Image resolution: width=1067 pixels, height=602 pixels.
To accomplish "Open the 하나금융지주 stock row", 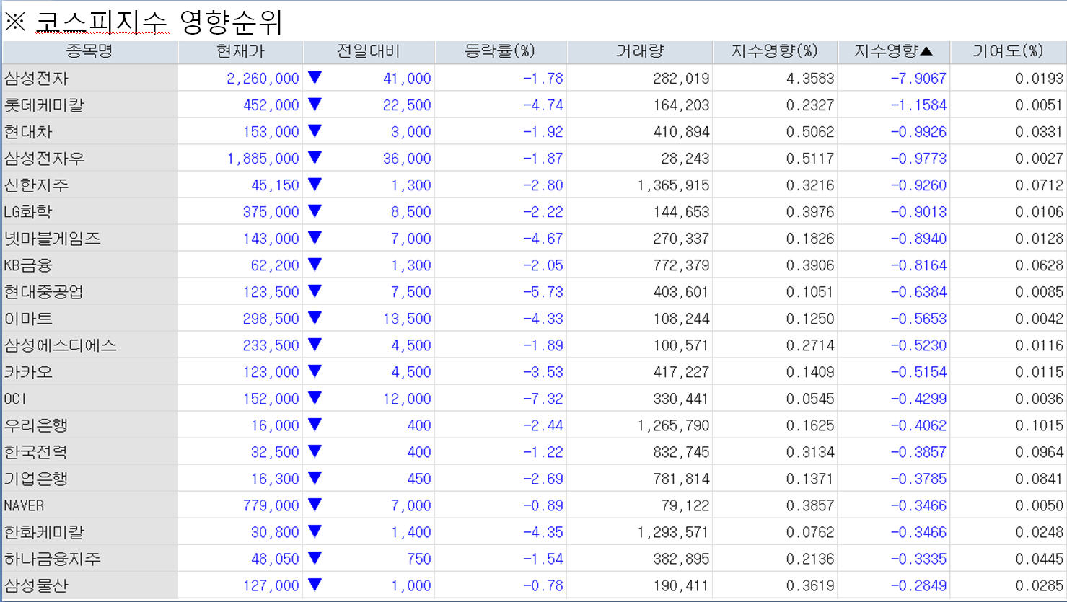I will [x=53, y=559].
